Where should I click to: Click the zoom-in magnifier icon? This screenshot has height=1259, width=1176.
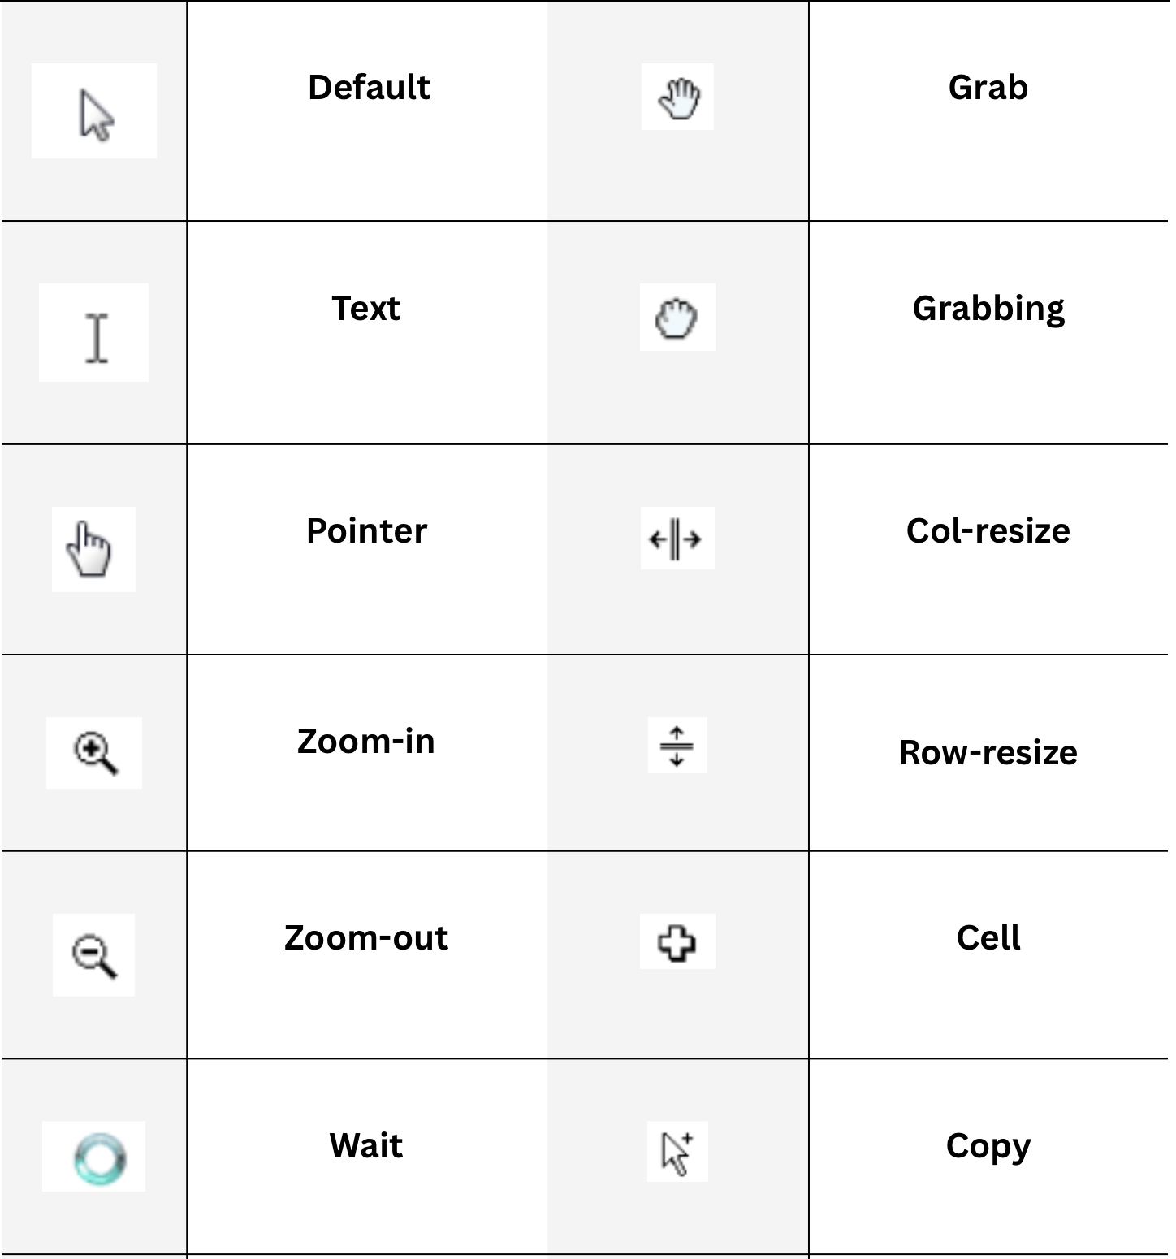(96, 753)
